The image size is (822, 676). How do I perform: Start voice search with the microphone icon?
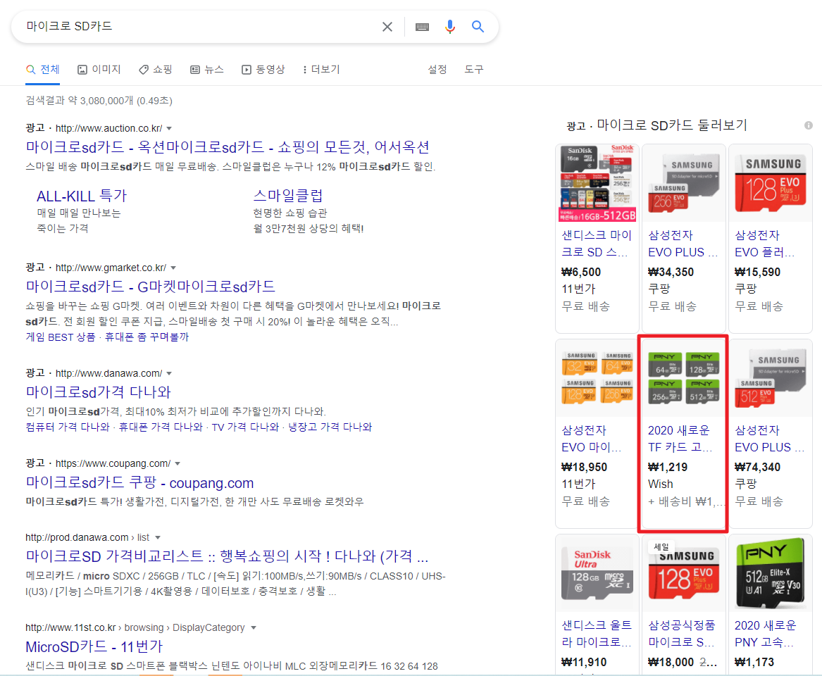pyautogui.click(x=450, y=26)
